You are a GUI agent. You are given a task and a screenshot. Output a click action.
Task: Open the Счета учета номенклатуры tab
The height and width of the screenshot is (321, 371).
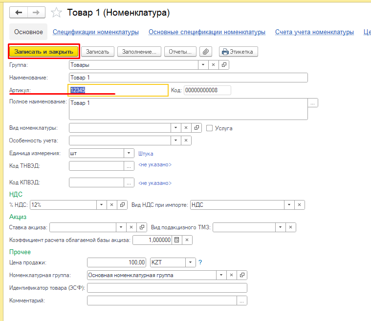(x=314, y=32)
